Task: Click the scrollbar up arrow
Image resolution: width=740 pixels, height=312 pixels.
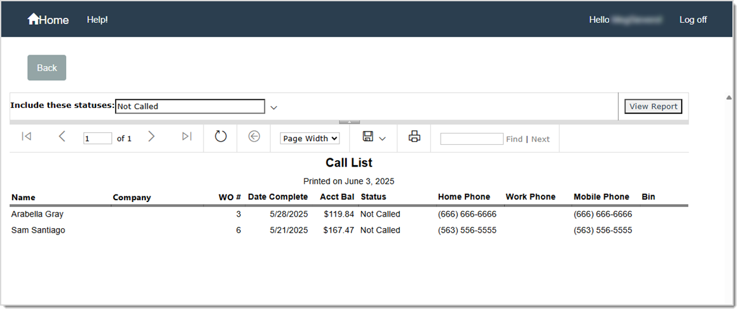Action: coord(728,97)
